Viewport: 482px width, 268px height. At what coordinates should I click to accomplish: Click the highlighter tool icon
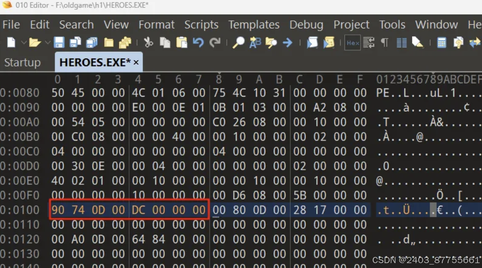tap(418, 42)
